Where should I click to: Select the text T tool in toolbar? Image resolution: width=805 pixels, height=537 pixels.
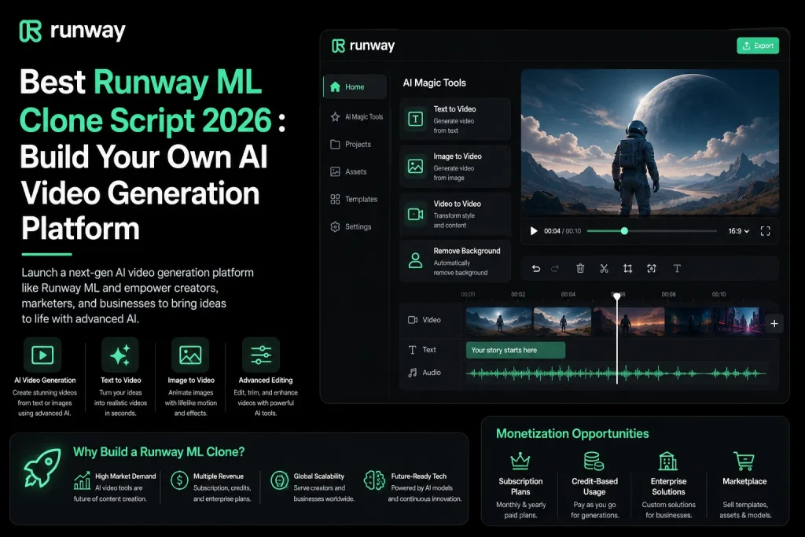(x=677, y=269)
